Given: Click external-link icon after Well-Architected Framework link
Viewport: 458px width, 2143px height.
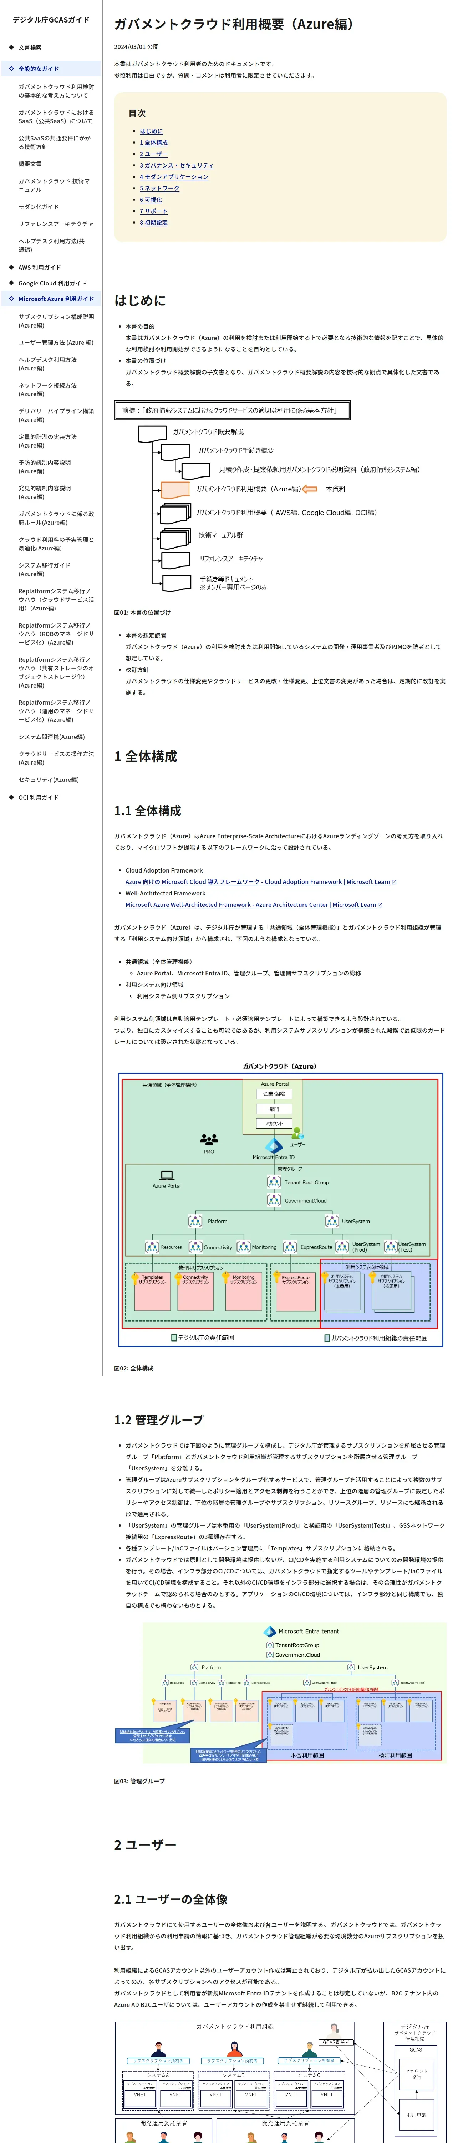Looking at the screenshot, I should (x=380, y=905).
